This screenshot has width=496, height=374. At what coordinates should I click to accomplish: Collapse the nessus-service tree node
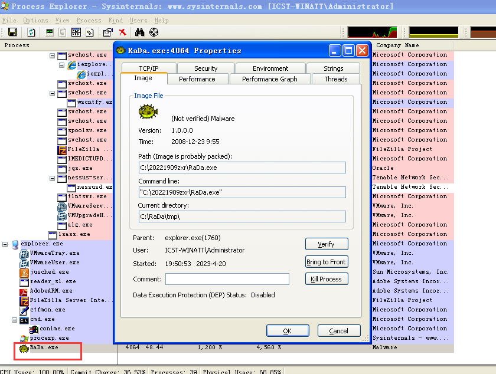pyautogui.click(x=52, y=179)
